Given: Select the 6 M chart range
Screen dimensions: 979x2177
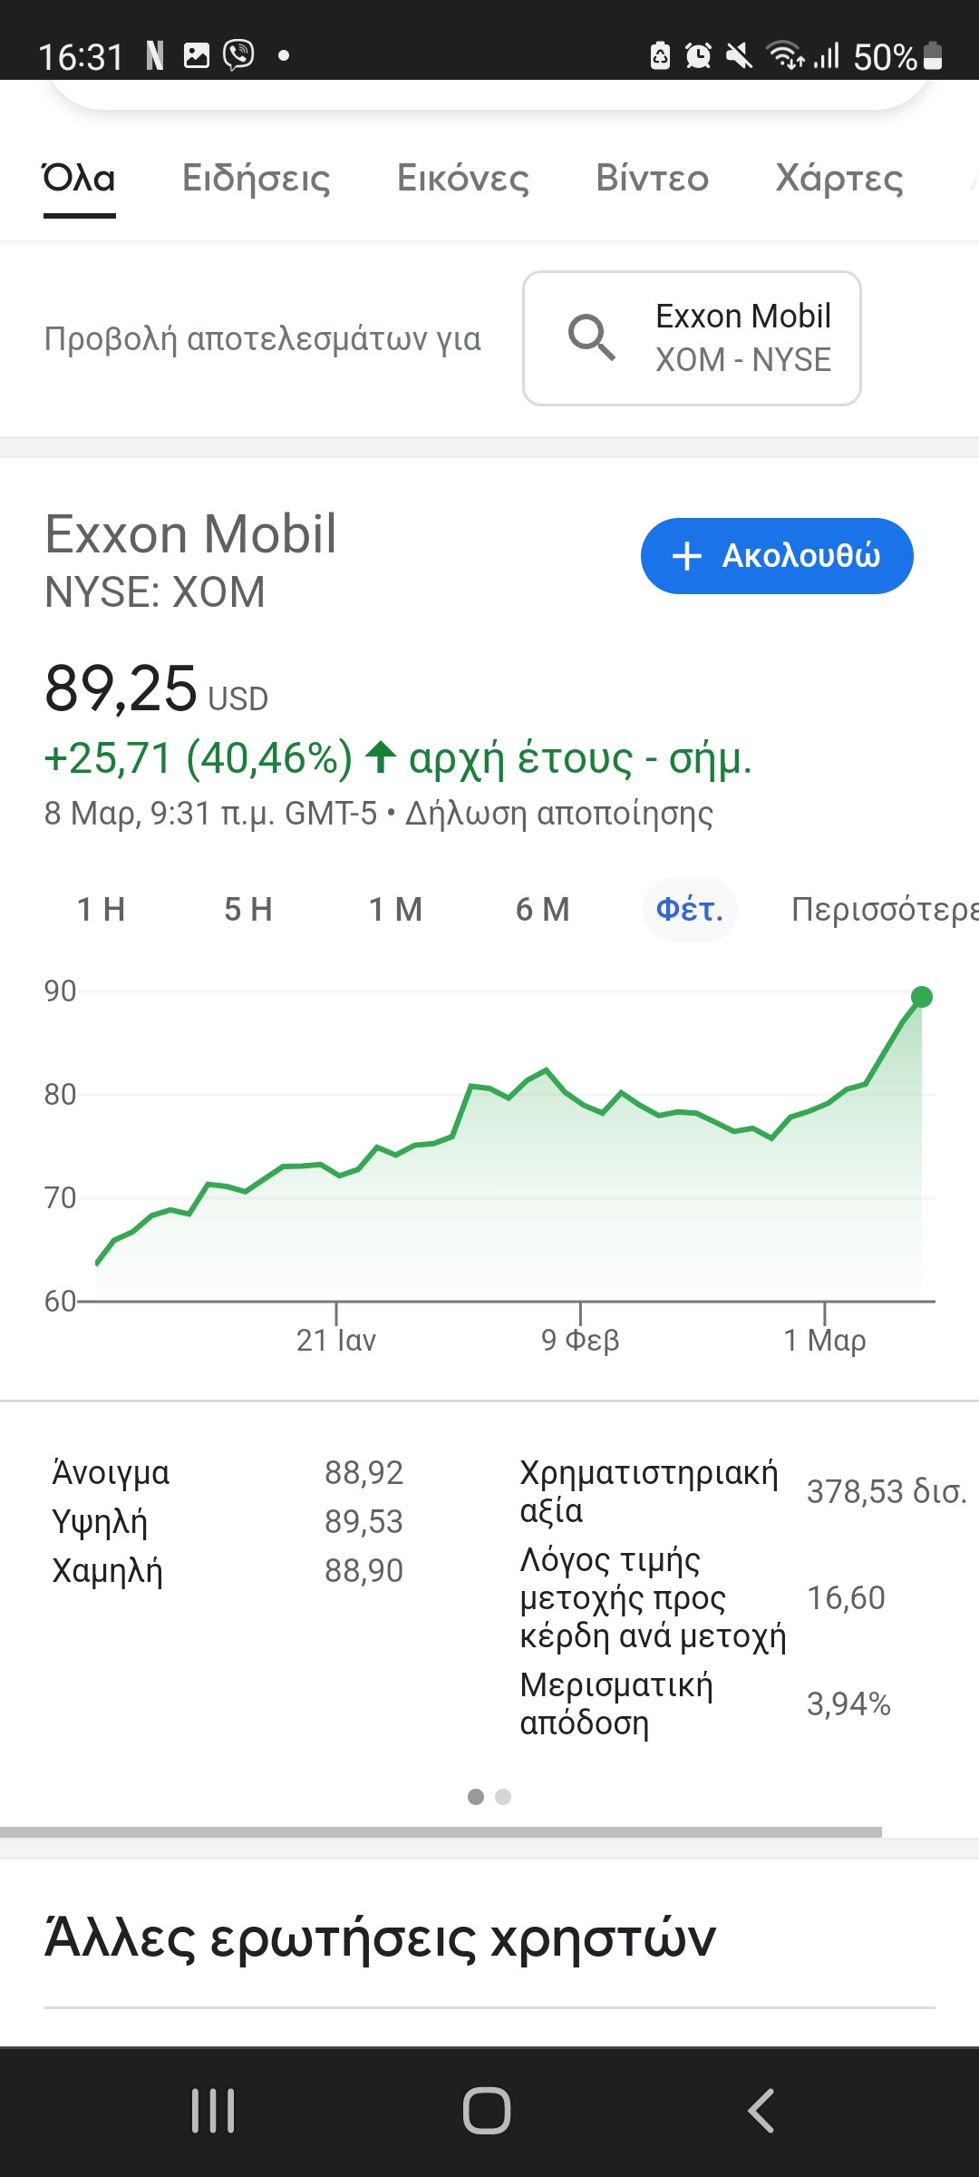Looking at the screenshot, I should (x=543, y=909).
